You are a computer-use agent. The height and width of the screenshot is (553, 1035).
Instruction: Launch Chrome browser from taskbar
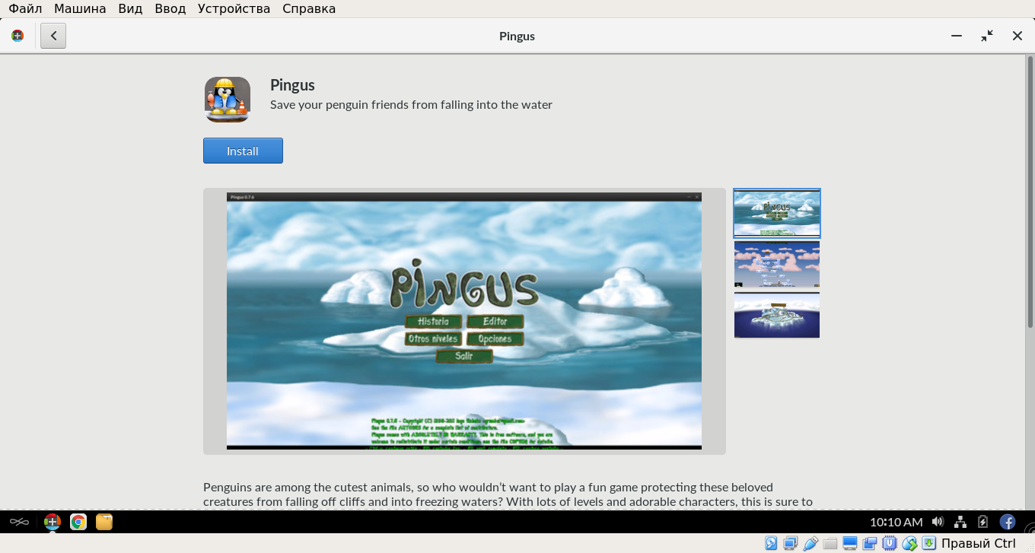tap(78, 522)
